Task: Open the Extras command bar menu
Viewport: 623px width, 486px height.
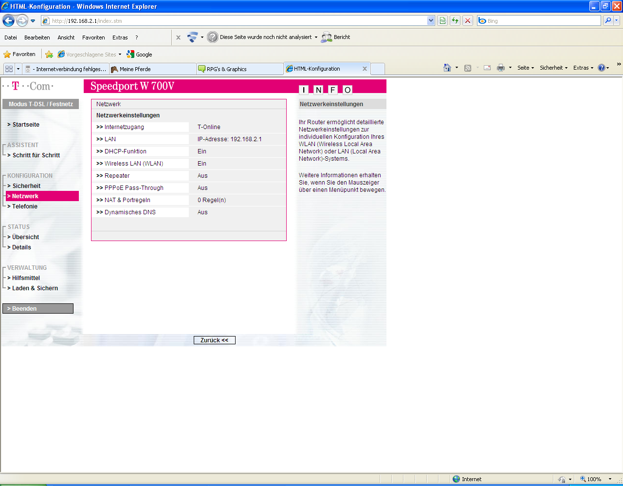Action: [583, 68]
